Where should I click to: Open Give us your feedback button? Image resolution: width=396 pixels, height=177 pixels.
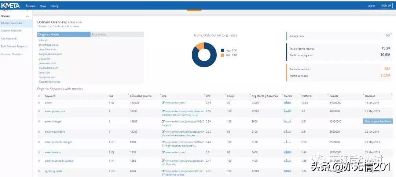(x=378, y=121)
